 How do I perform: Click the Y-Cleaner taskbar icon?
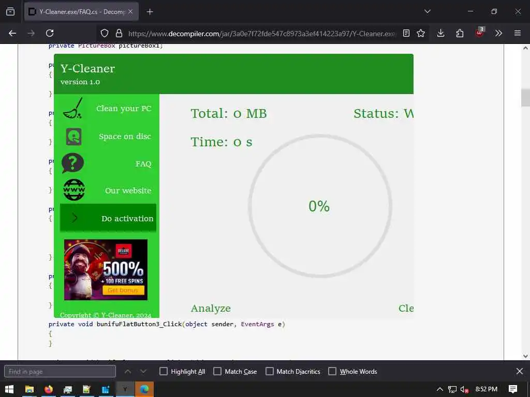[125, 389]
